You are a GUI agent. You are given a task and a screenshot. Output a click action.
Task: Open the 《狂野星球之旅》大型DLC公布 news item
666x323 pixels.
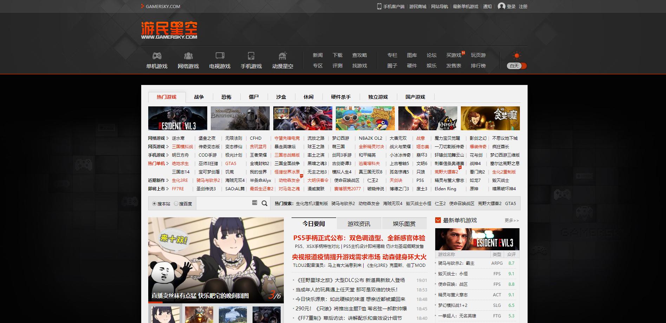pyautogui.click(x=350, y=280)
